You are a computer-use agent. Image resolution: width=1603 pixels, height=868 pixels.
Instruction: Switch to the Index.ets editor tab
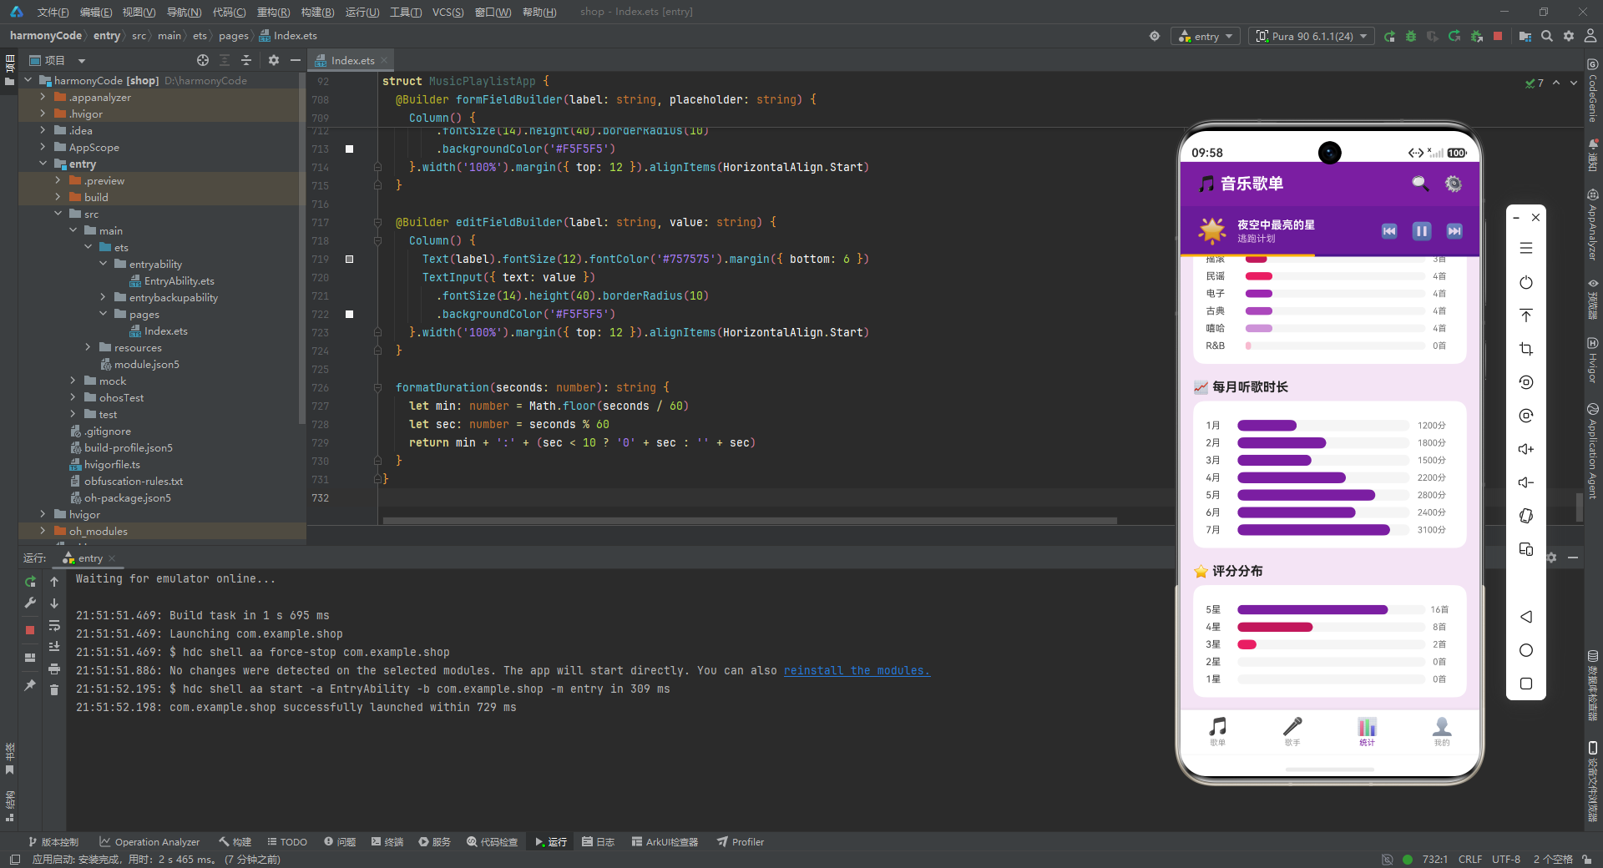352,60
